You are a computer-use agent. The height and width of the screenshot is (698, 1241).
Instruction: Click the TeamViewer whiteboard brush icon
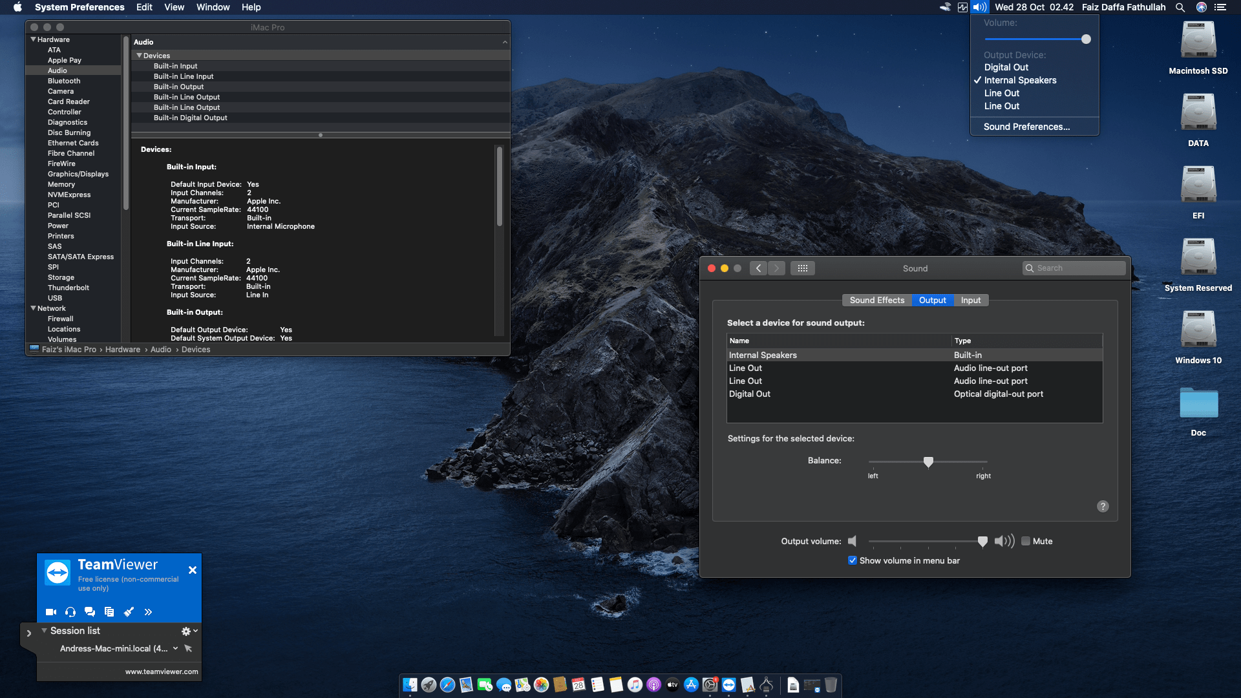point(129,612)
